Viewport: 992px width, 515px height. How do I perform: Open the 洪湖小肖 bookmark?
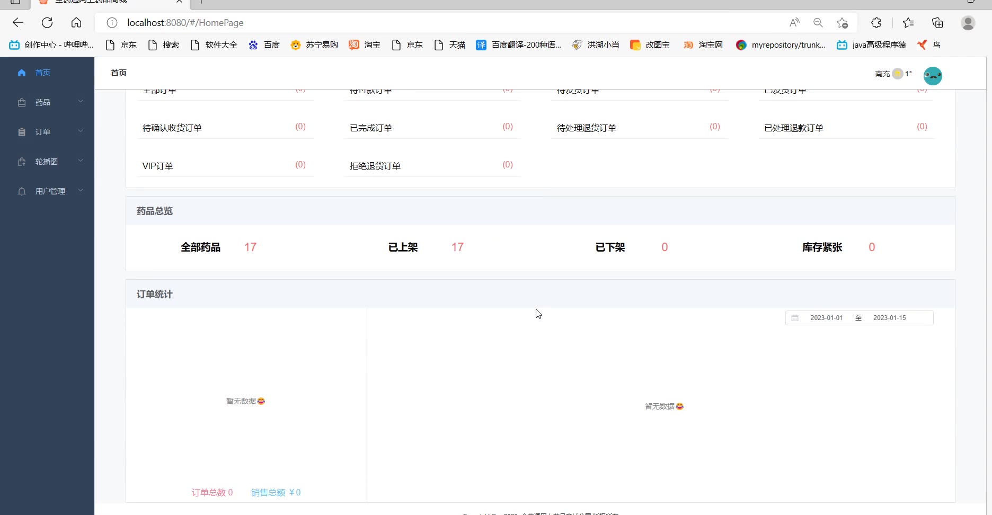596,45
